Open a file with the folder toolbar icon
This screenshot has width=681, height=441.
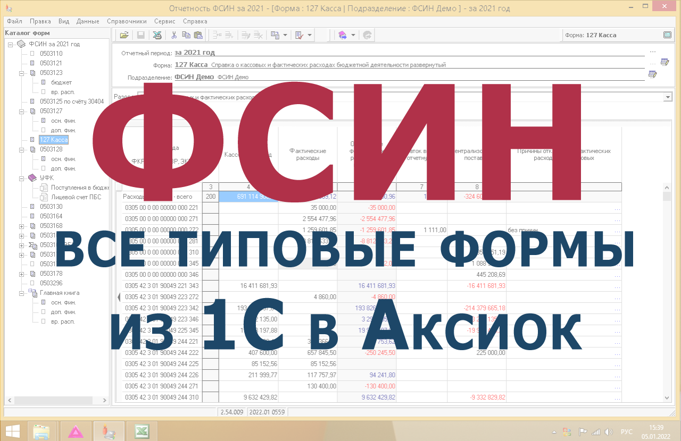pyautogui.click(x=124, y=35)
